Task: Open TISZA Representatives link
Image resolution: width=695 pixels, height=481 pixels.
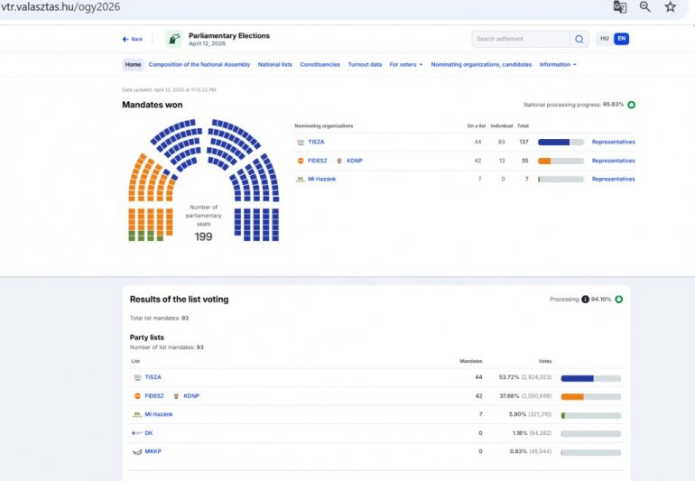Action: coord(613,142)
